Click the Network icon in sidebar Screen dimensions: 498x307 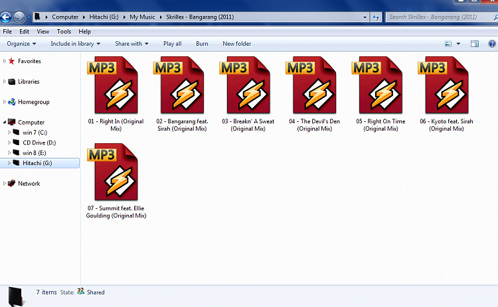pos(12,183)
